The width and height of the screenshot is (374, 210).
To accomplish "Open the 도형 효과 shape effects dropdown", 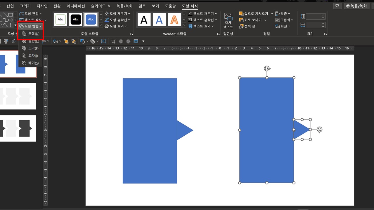I will coord(116,26).
